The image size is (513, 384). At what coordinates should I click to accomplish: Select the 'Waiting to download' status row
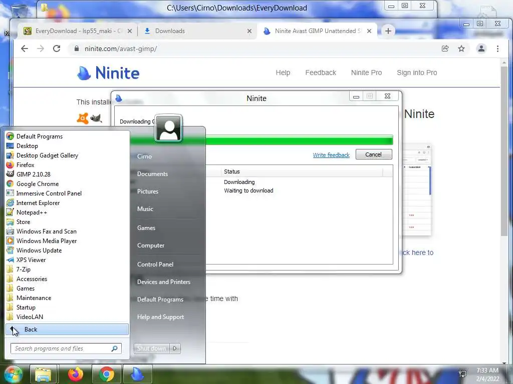(248, 190)
